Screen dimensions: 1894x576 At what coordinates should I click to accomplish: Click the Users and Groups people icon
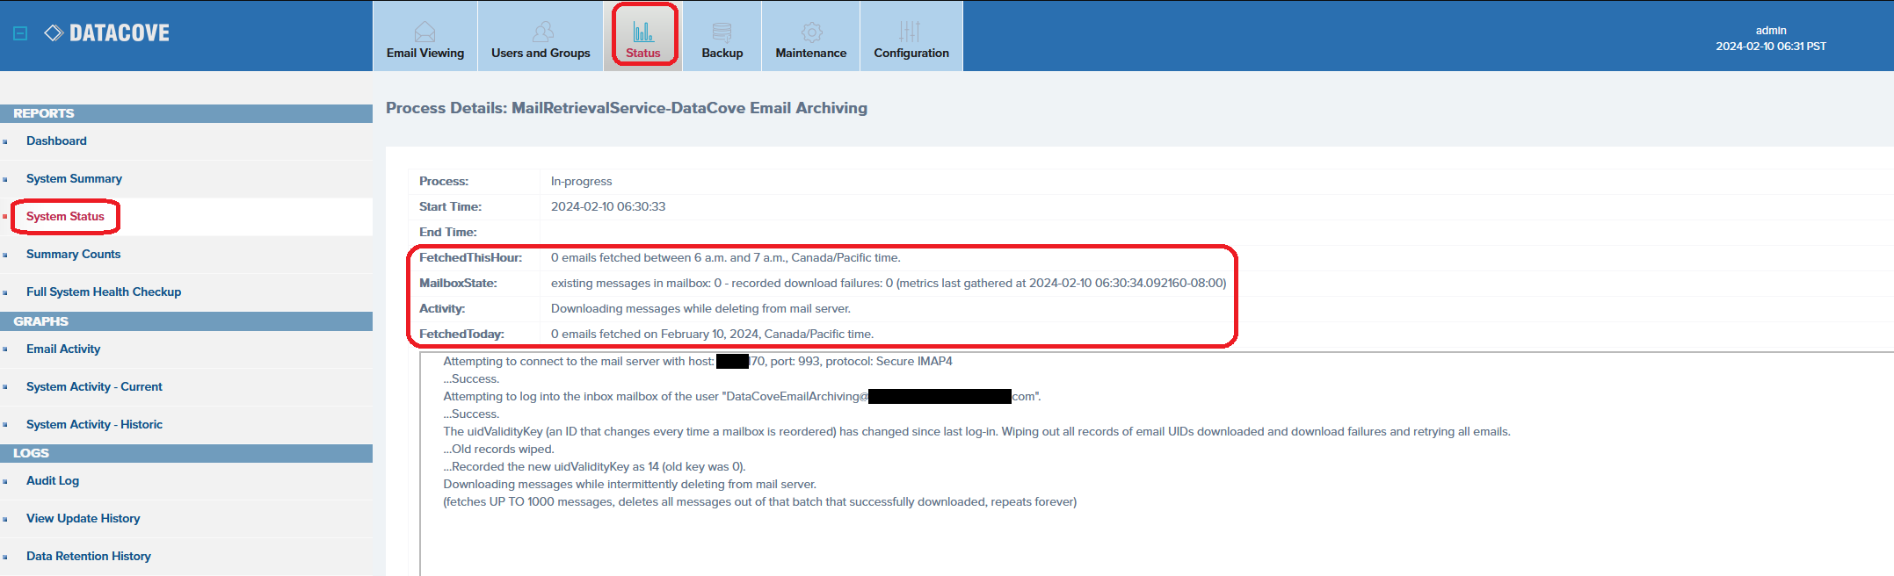click(542, 32)
